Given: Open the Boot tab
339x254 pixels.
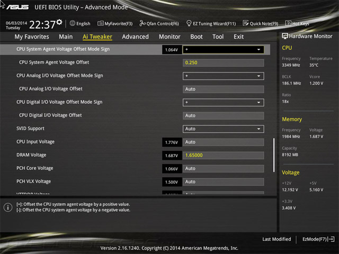Looking at the screenshot, I should (x=197, y=37).
